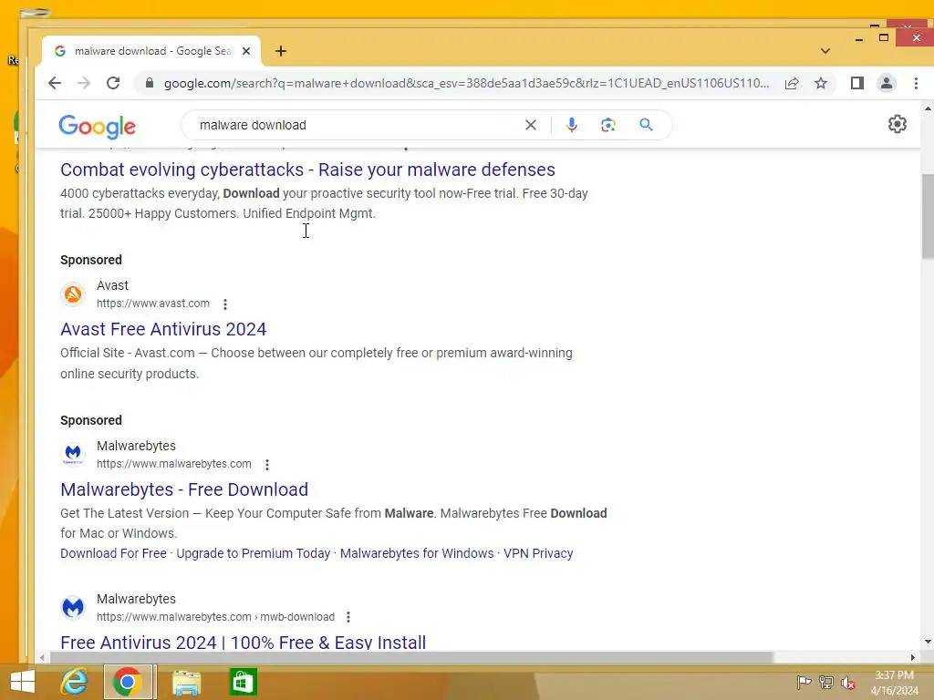Reload the Google search page

[113, 83]
